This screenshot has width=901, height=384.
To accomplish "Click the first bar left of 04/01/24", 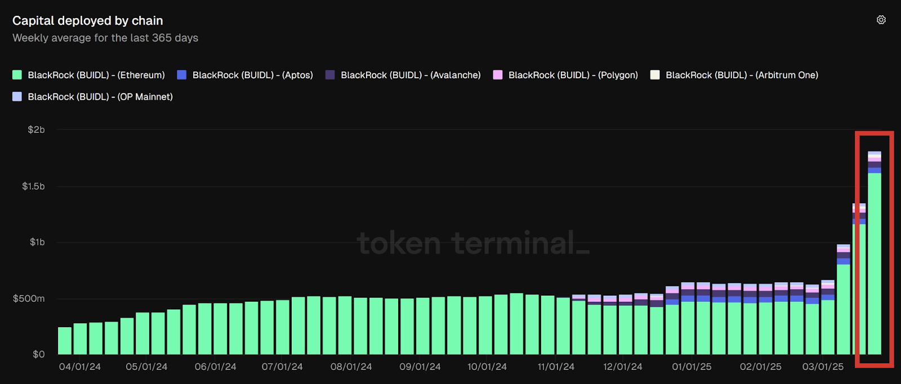I will (65, 341).
